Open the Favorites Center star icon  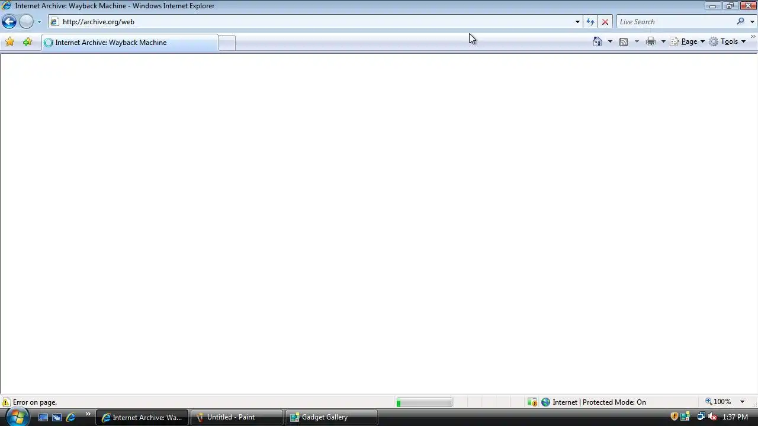pyautogui.click(x=9, y=42)
